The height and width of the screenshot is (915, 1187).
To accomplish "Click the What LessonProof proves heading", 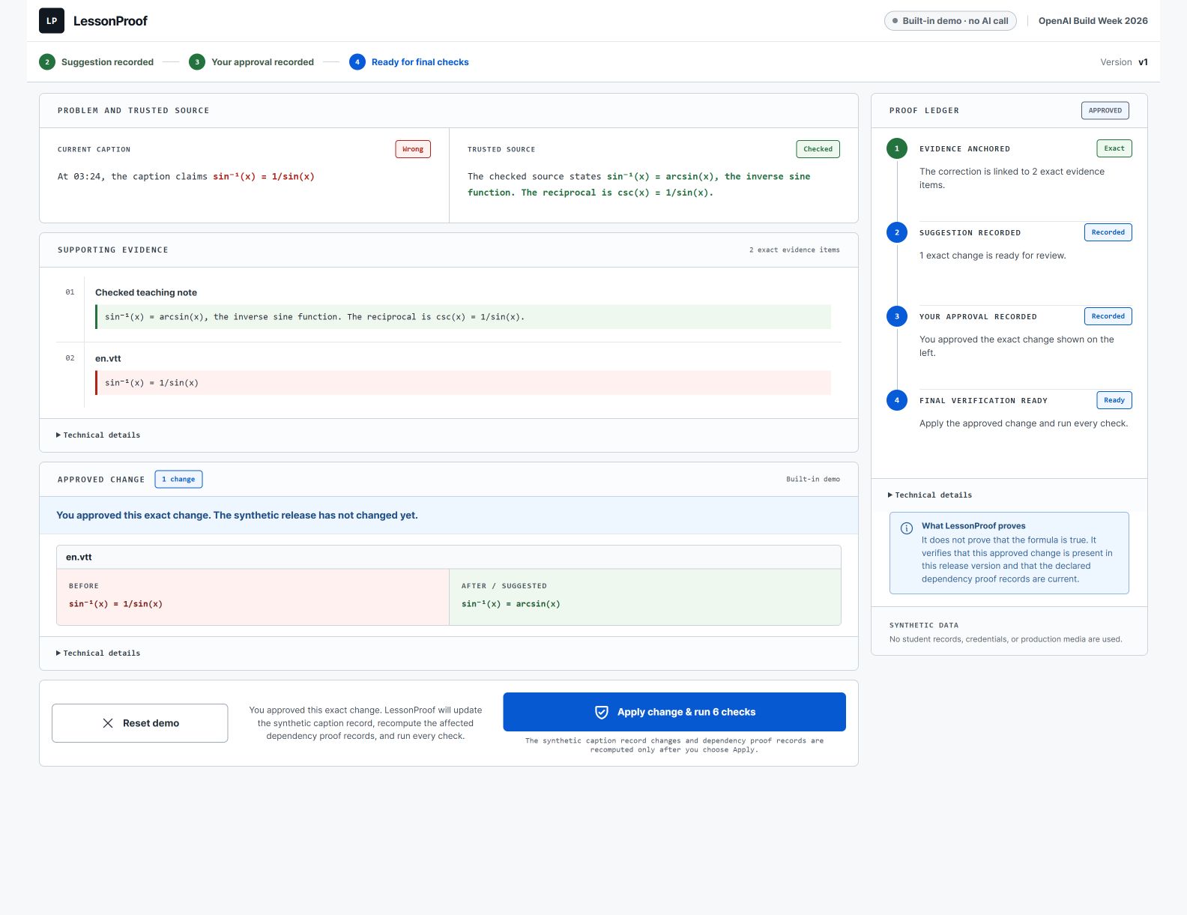I will (973, 526).
